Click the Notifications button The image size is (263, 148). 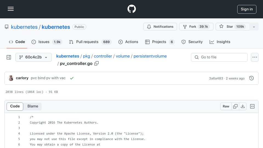pyautogui.click(x=160, y=27)
